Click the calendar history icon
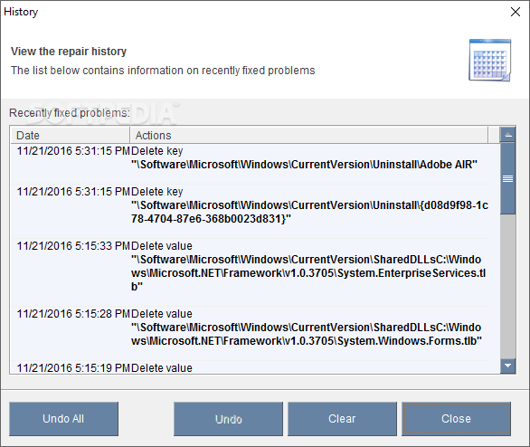530x447 pixels. (x=490, y=61)
